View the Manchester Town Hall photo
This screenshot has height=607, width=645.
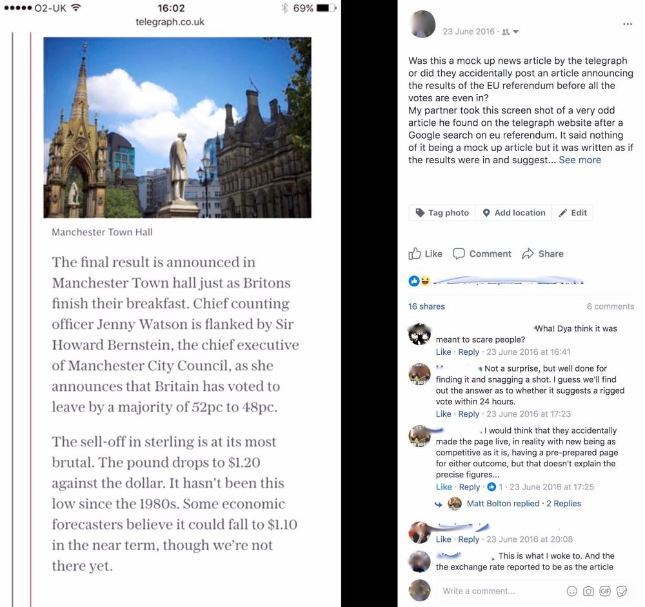pos(177,128)
